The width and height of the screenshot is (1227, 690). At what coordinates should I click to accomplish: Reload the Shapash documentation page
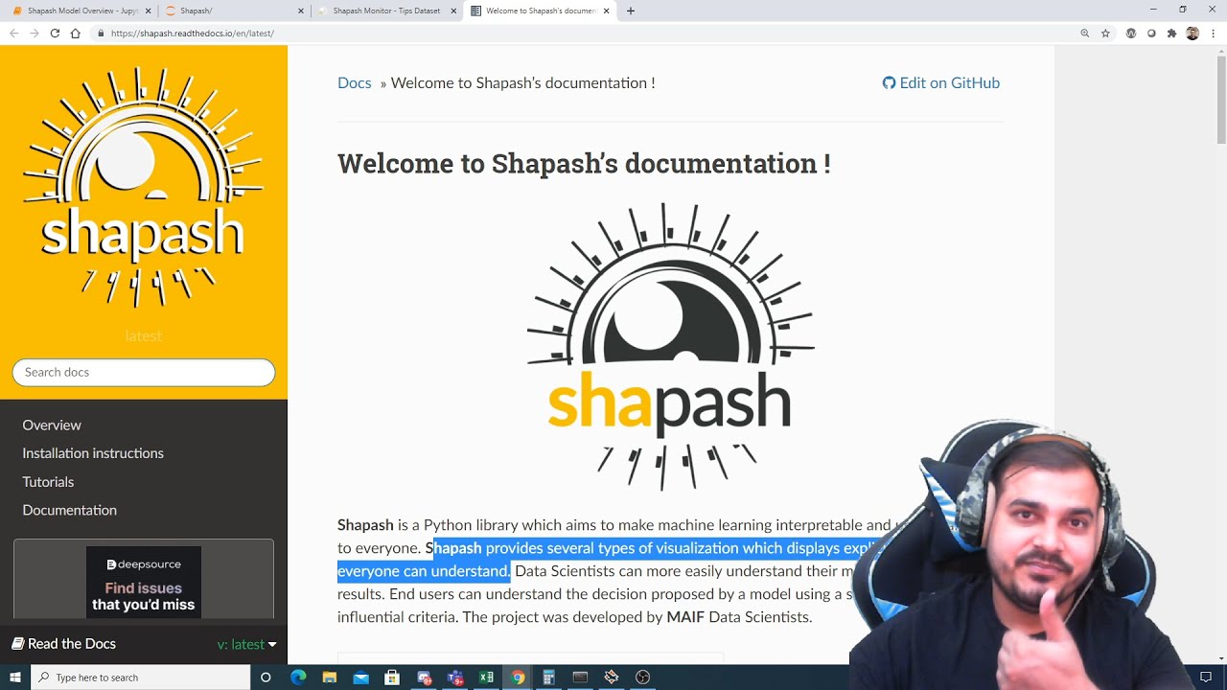pyautogui.click(x=55, y=33)
